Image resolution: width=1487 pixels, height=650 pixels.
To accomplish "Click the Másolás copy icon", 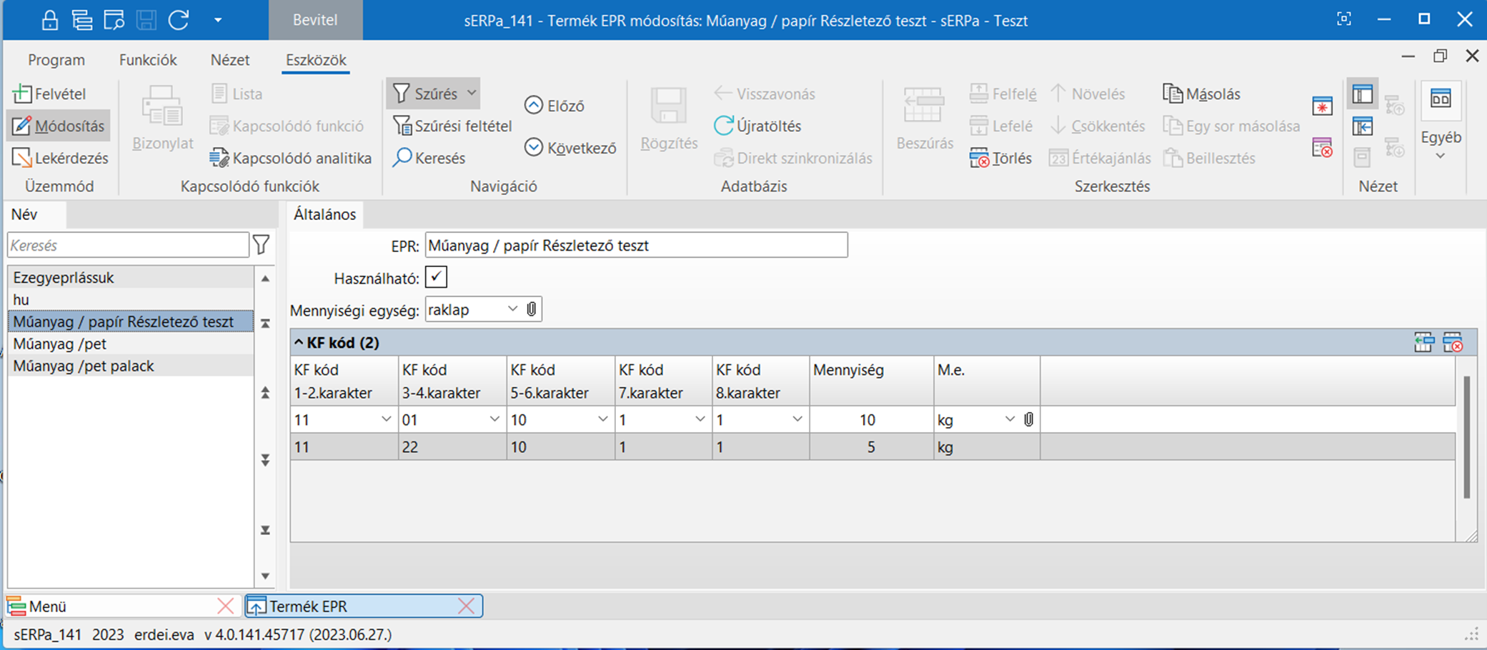I will 1173,94.
